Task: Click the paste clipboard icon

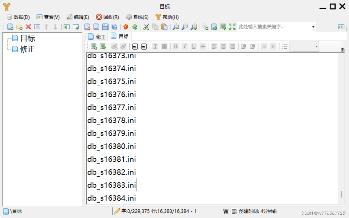Action: pyautogui.click(x=164, y=27)
